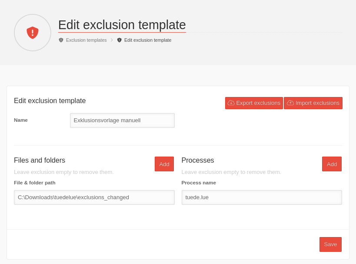Click shield icon beside Exclusion templates breadcrumb

(x=61, y=40)
